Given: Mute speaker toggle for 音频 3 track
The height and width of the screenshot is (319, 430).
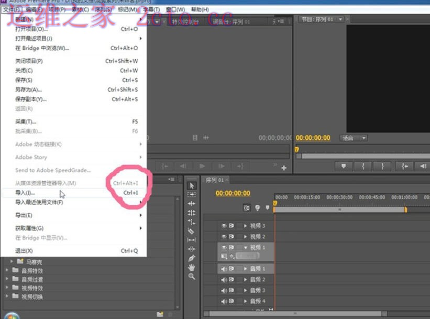Looking at the screenshot, I should click(x=224, y=290).
